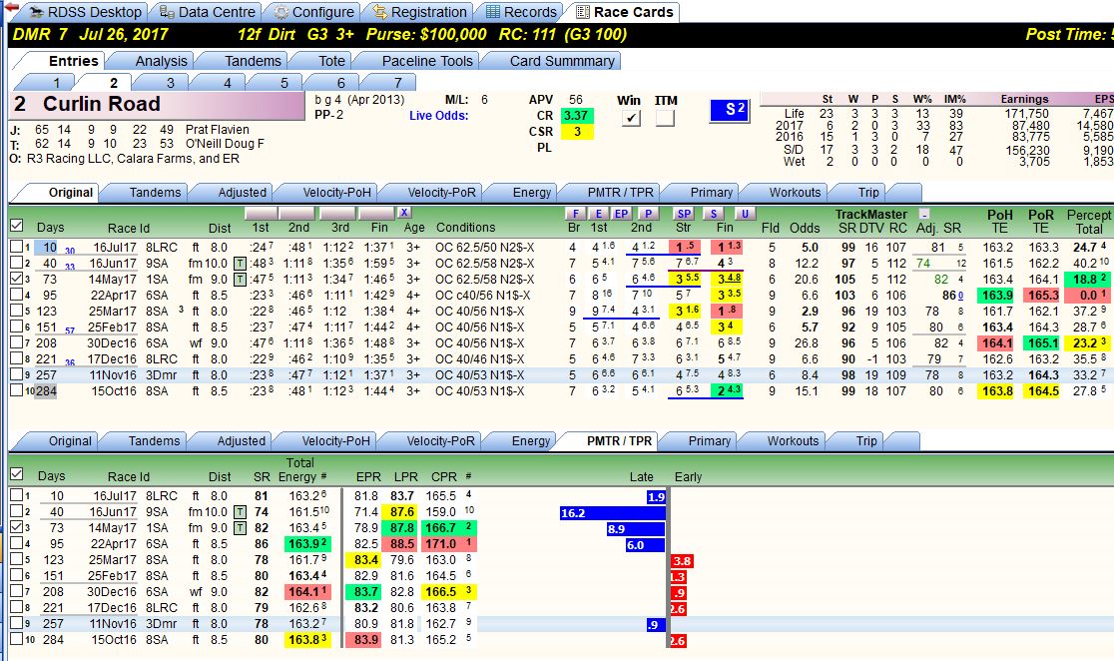Open the Tote sub-tab
The height and width of the screenshot is (661, 1114).
click(x=331, y=61)
